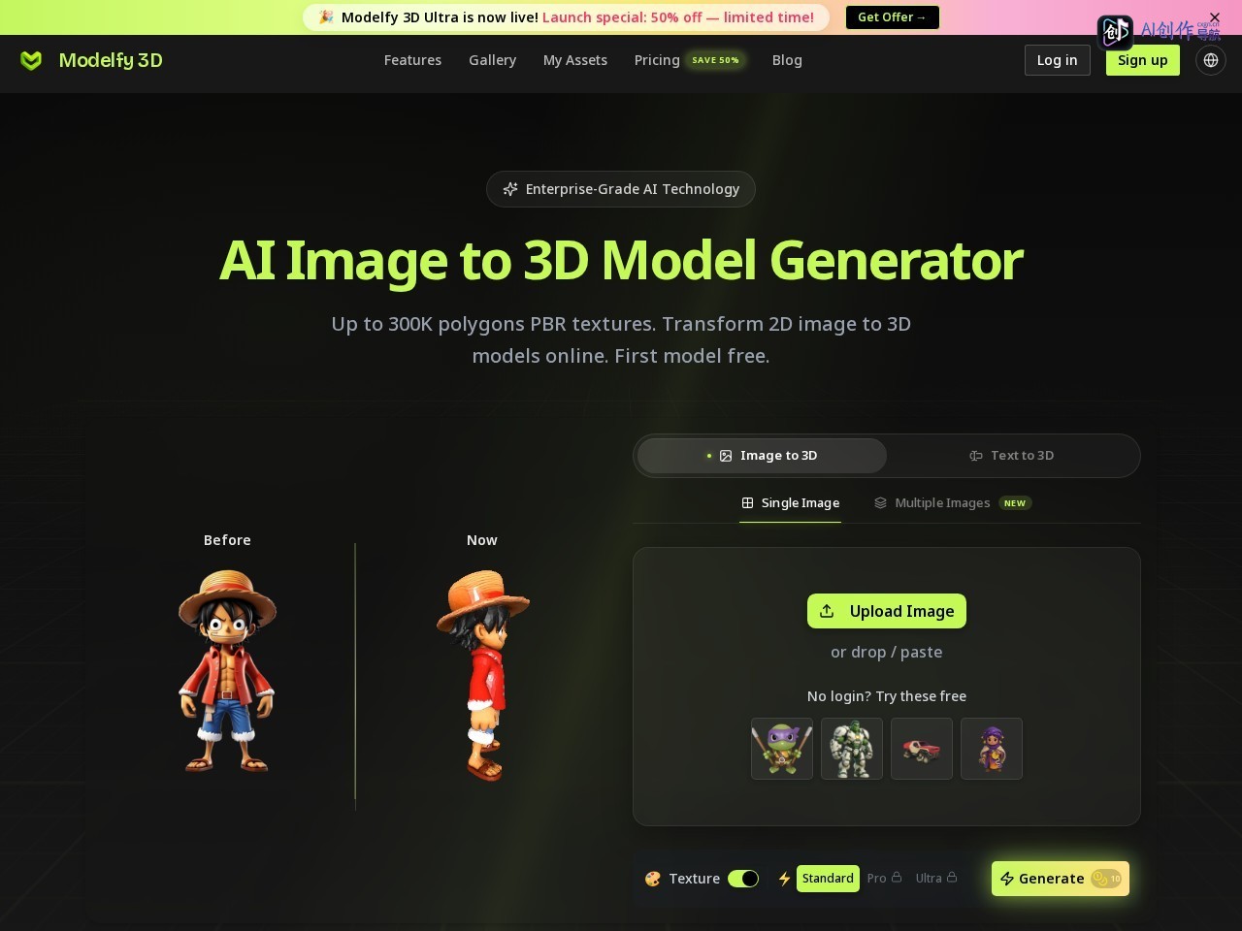Choose the locked Pro quality mode
1242x931 pixels.
(884, 879)
